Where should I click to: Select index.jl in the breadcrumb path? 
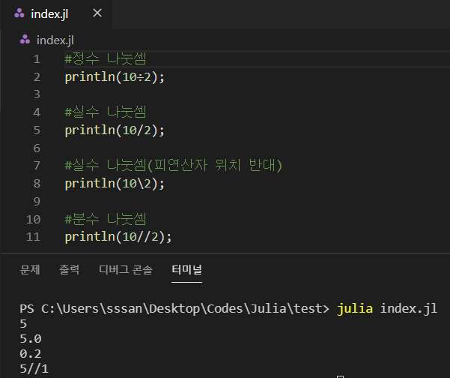click(55, 40)
